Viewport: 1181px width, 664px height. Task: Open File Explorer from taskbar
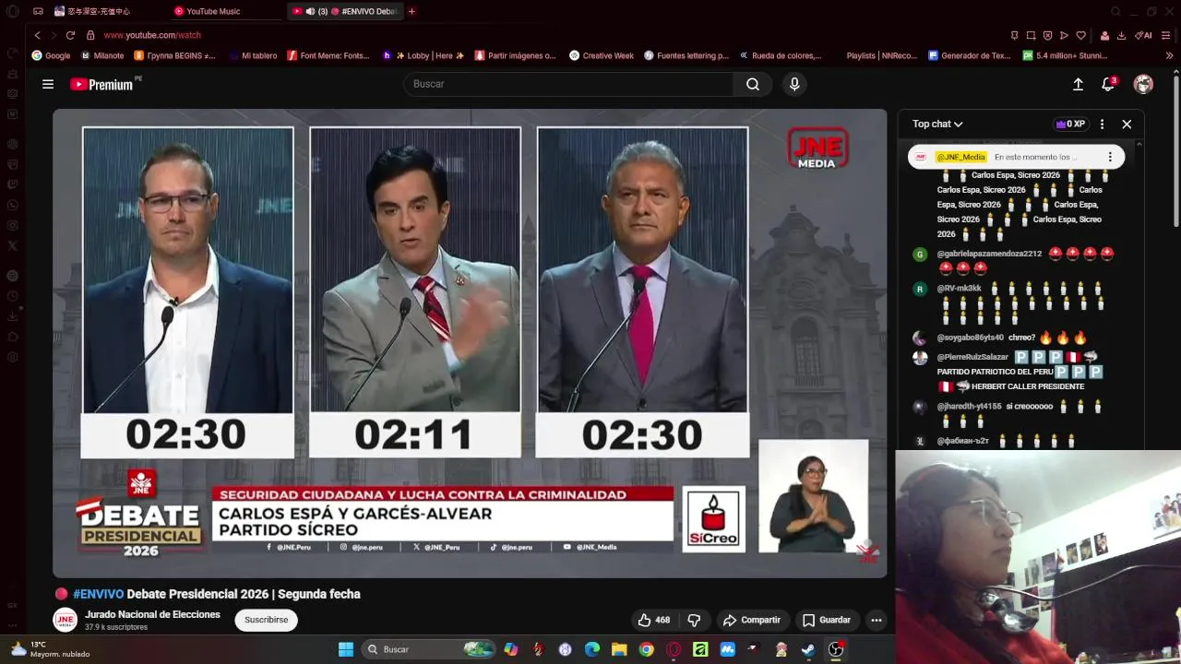(619, 649)
